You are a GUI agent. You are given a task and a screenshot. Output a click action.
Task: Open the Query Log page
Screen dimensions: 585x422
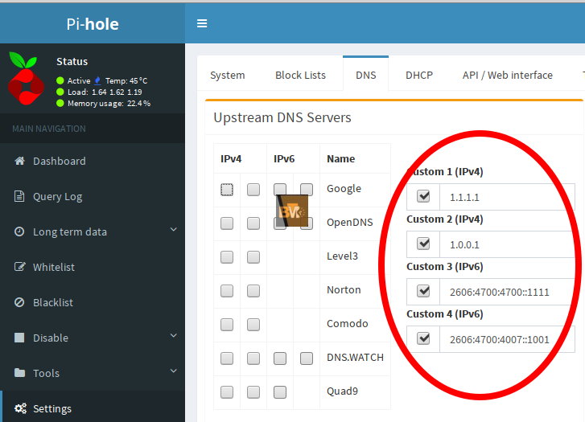click(93, 196)
